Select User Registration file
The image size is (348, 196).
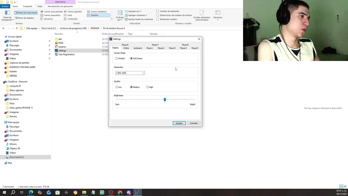66,54
